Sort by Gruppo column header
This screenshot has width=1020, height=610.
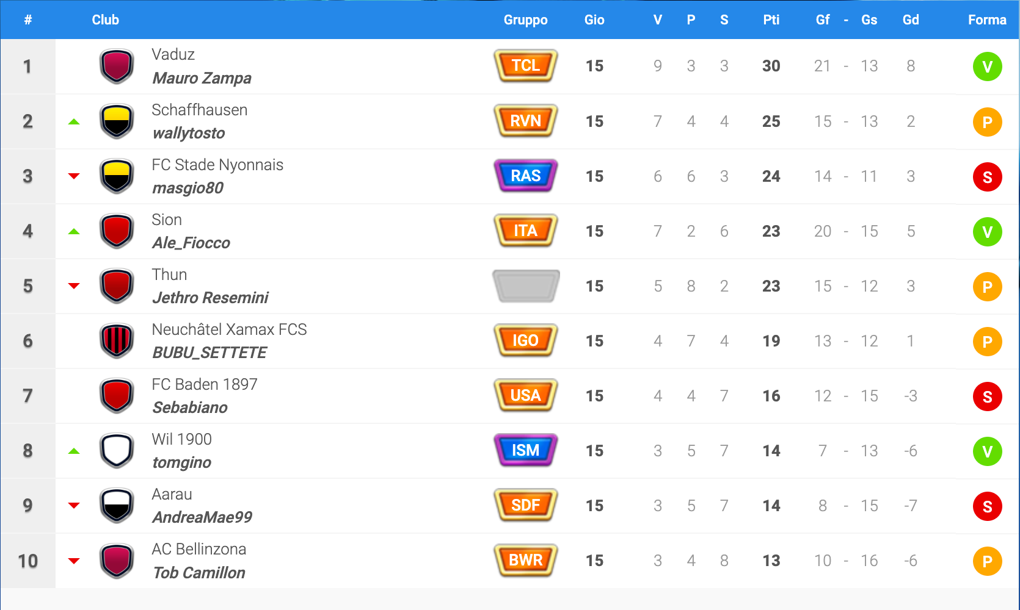pos(525,20)
